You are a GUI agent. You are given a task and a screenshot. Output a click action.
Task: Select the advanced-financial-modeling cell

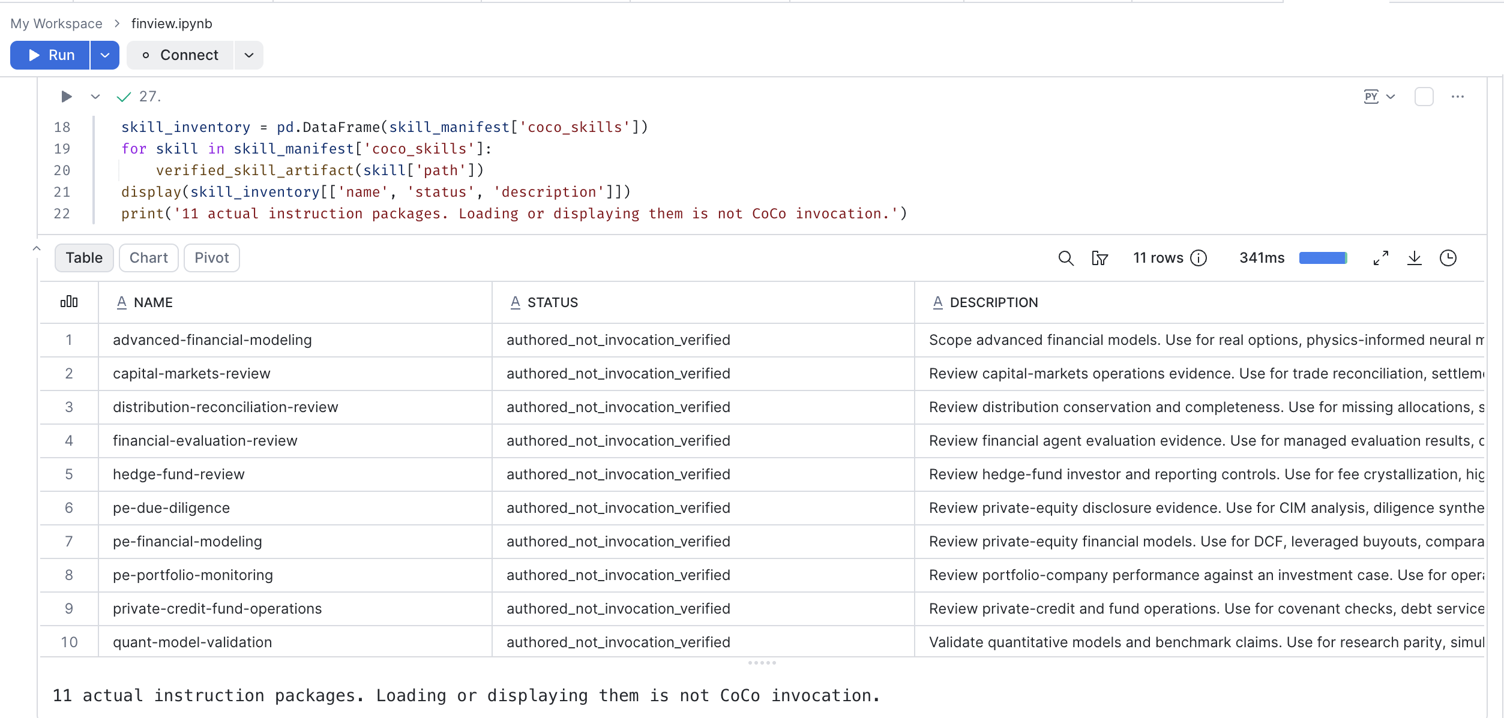click(x=295, y=340)
